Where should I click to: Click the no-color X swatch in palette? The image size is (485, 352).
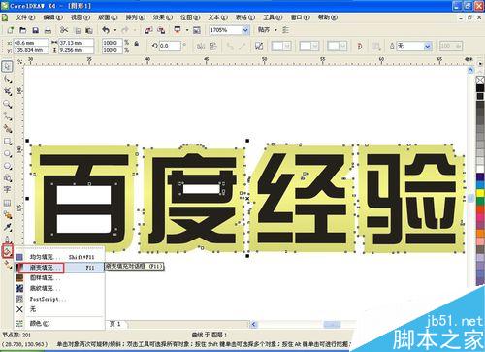[480, 80]
